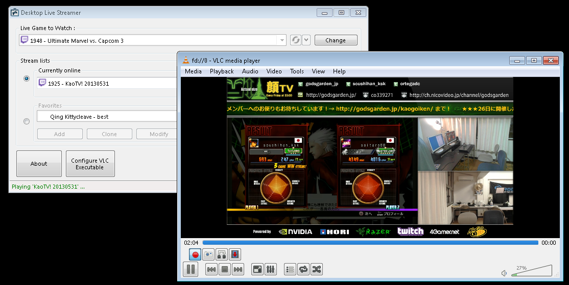Viewport: 569px width, 285px height.
Task: Toggle VLC fullscreen video button
Action: [x=257, y=269]
